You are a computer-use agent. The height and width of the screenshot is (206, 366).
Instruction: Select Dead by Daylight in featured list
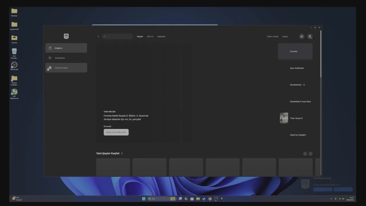click(295, 135)
